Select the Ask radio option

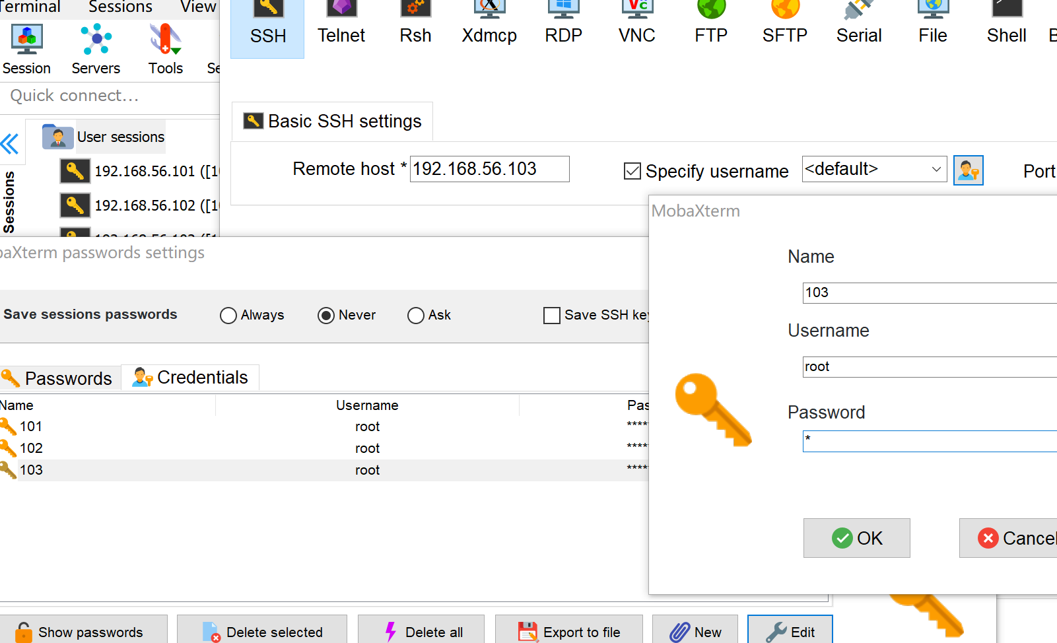point(415,316)
